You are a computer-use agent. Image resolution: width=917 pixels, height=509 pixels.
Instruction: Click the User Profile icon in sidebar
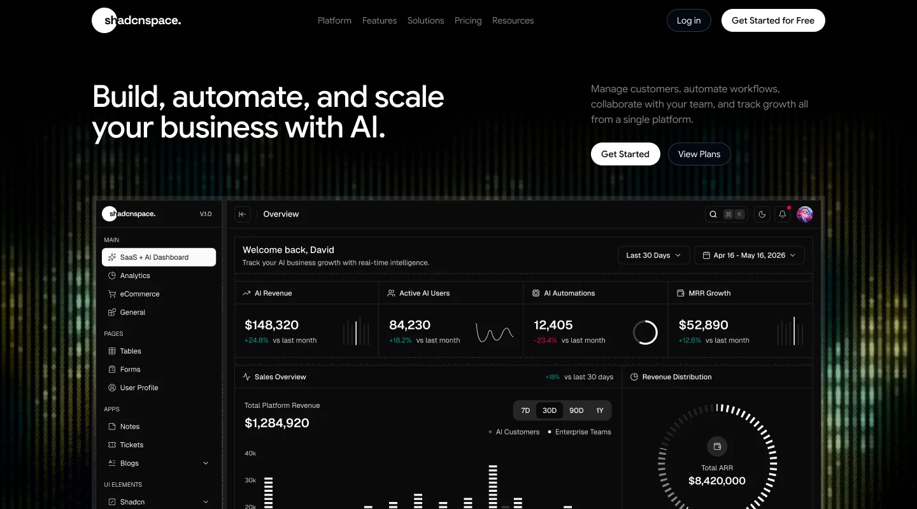(112, 387)
